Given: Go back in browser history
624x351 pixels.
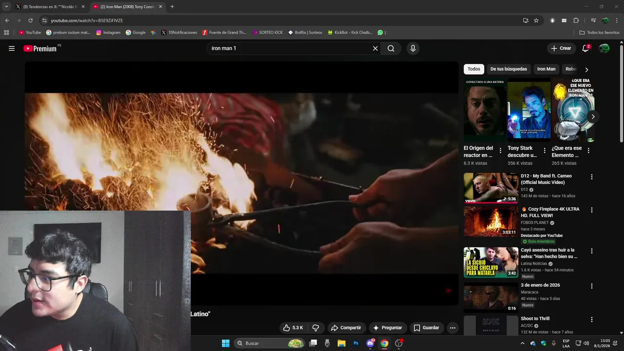Looking at the screenshot, I should tap(7, 20).
